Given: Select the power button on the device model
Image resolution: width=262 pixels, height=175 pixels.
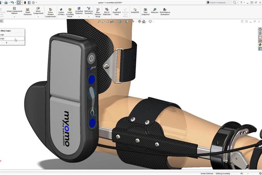Looking at the screenshot, I should coord(91,58).
